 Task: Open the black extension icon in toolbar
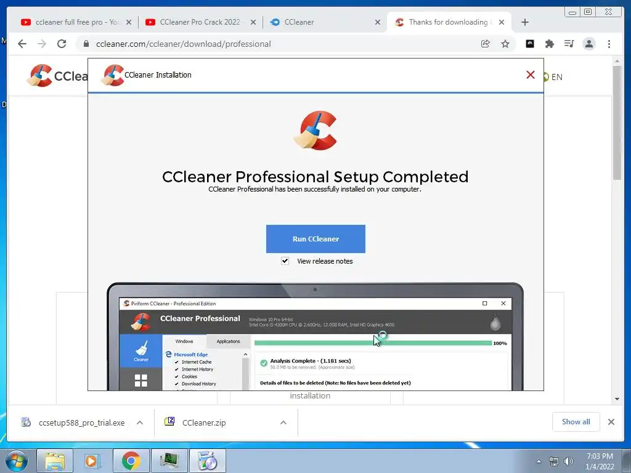tap(530, 44)
